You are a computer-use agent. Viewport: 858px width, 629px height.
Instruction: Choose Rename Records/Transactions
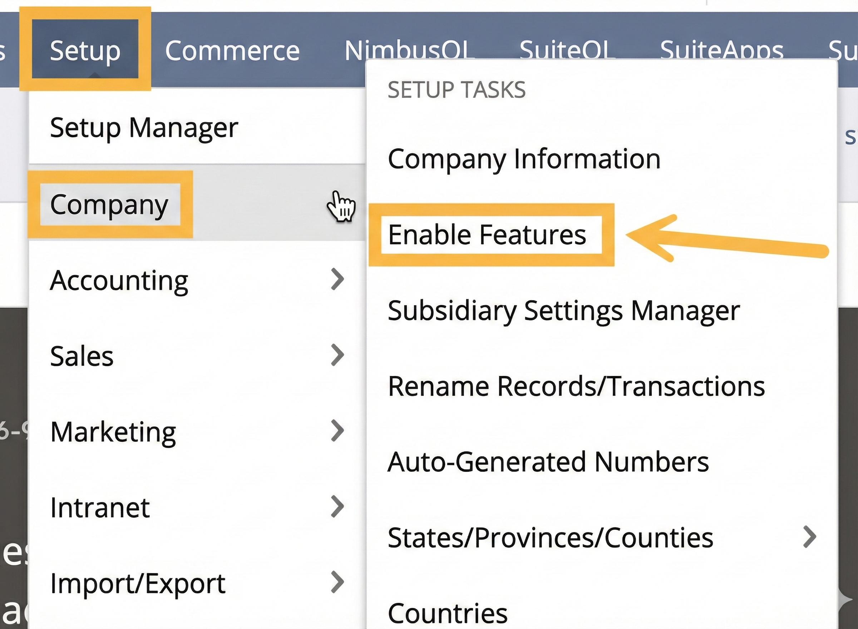576,386
